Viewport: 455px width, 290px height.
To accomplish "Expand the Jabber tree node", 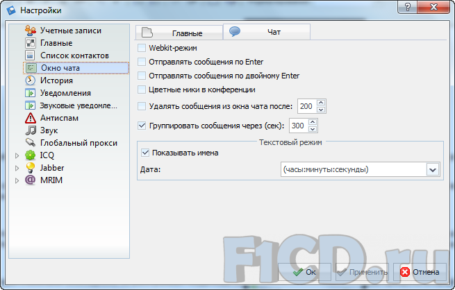I will [x=17, y=168].
